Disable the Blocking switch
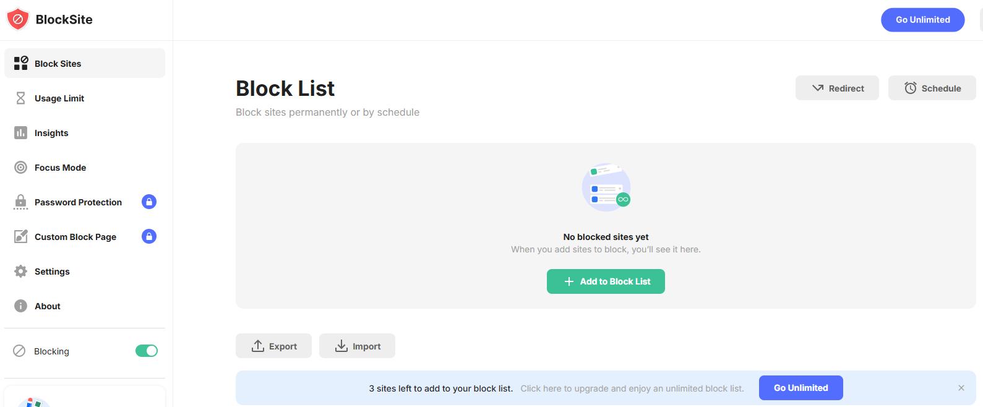Screen dimensions: 983x407 (146, 351)
